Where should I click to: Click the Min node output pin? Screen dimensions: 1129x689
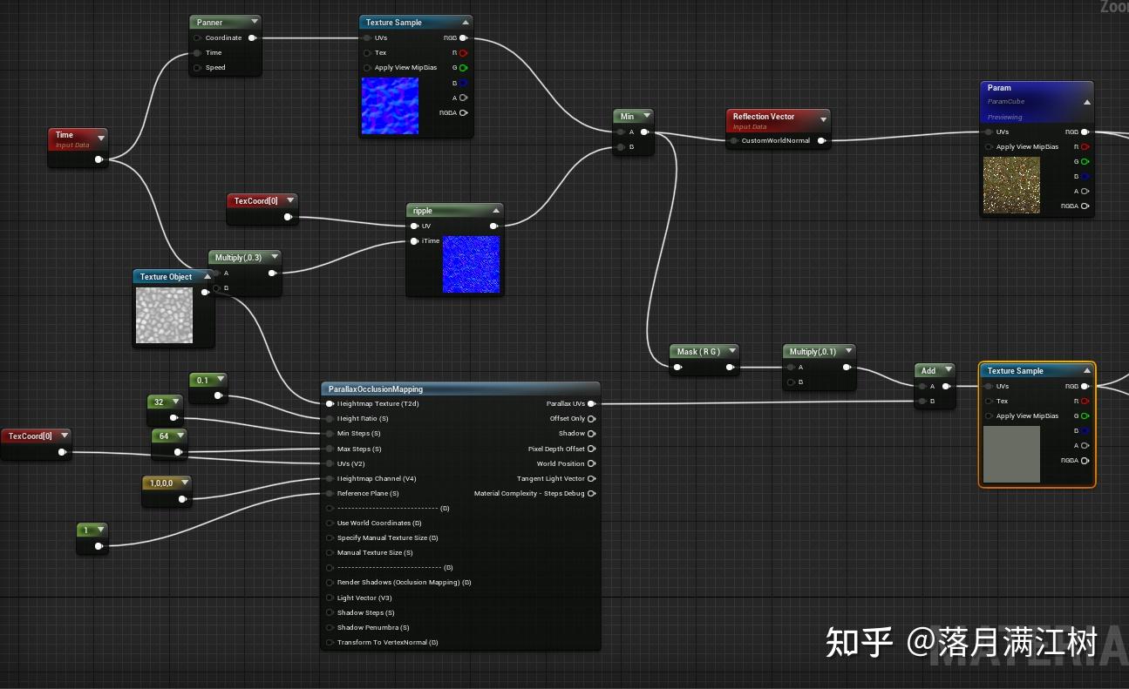644,132
